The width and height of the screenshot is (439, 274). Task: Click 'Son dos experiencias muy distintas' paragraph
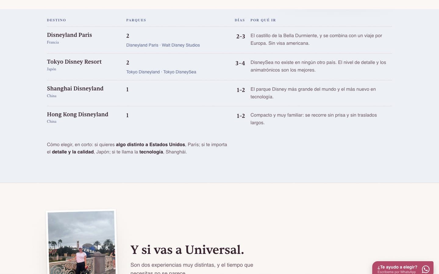[192, 269]
